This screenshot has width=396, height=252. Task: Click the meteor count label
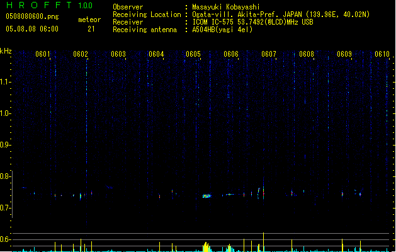[x=89, y=20]
